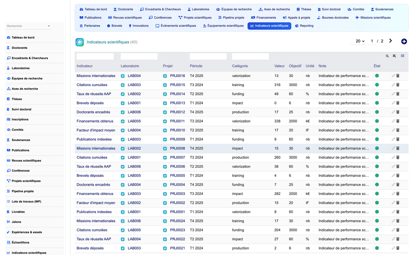Screen dimensions: 413x255
Task: Click the Période filter input field
Action: 208,56
